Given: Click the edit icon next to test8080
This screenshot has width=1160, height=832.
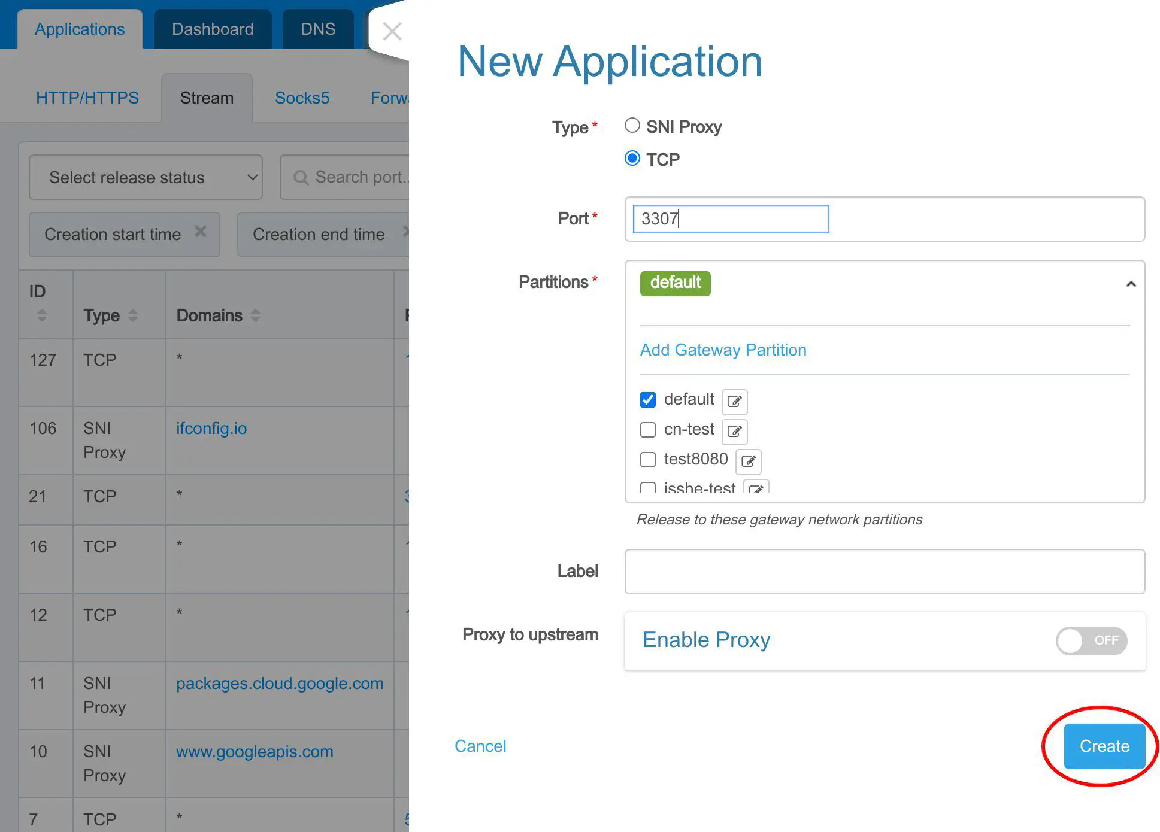Looking at the screenshot, I should 748,461.
